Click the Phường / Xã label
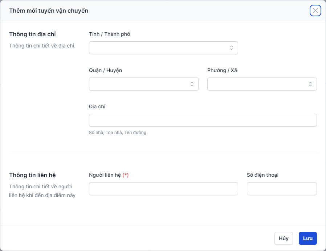Screen dimensions: 326x251 click(x=222, y=70)
